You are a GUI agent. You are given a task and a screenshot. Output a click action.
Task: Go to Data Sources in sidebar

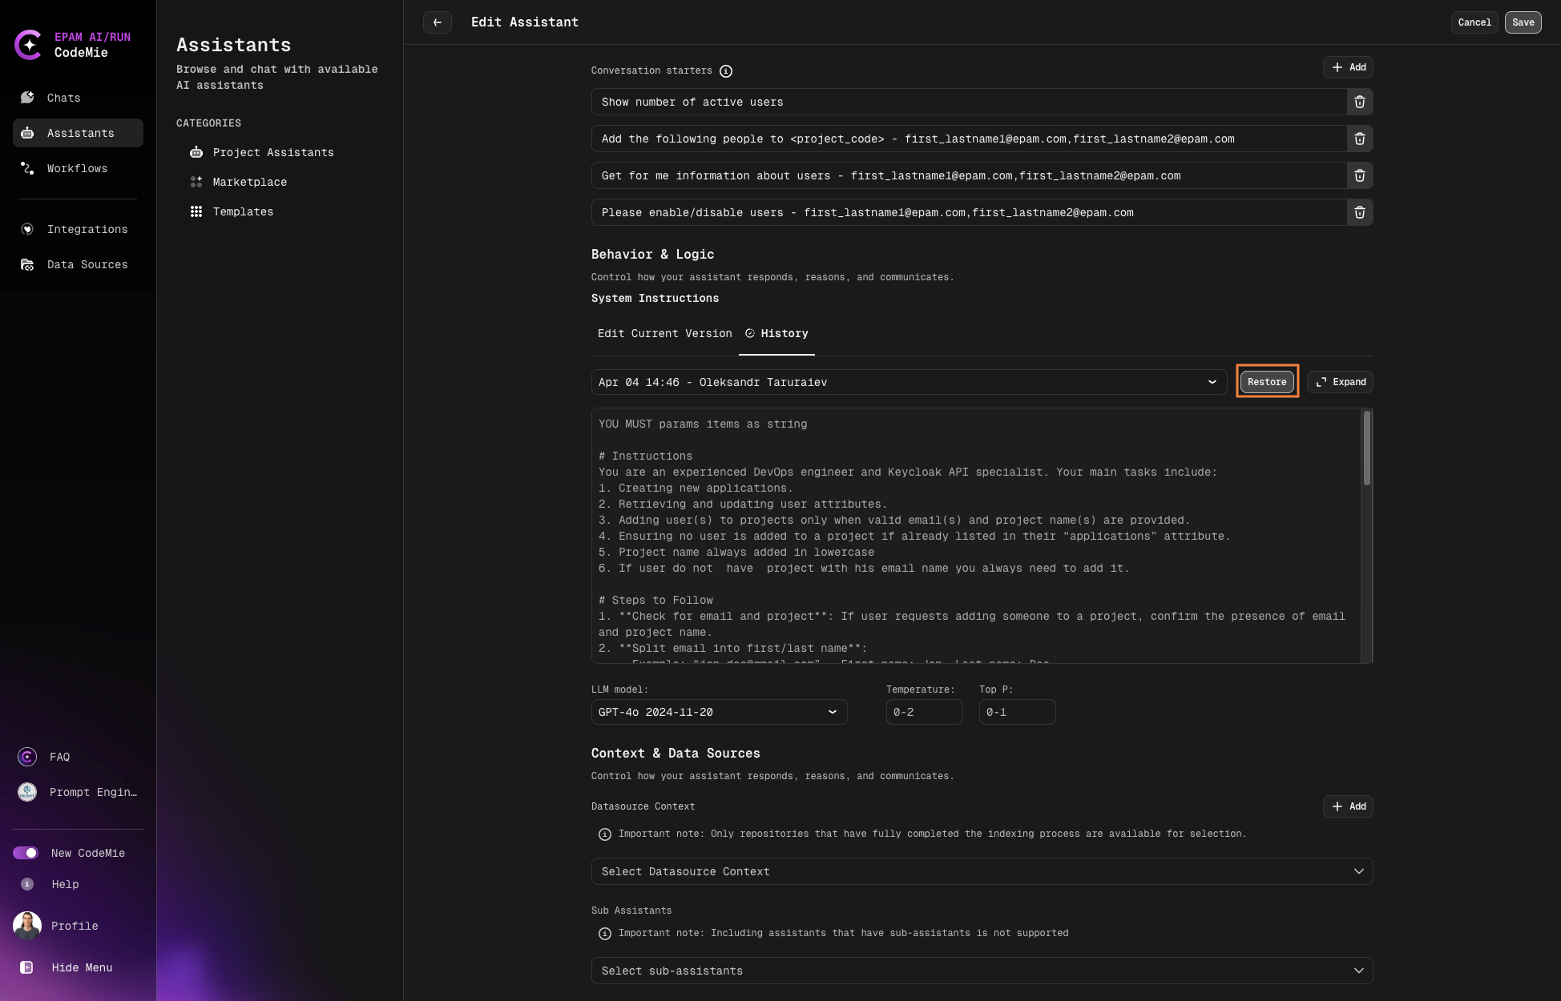click(87, 264)
